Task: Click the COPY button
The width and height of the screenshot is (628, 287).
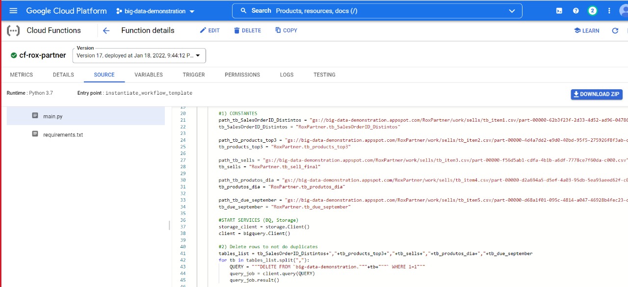Action: pyautogui.click(x=286, y=30)
